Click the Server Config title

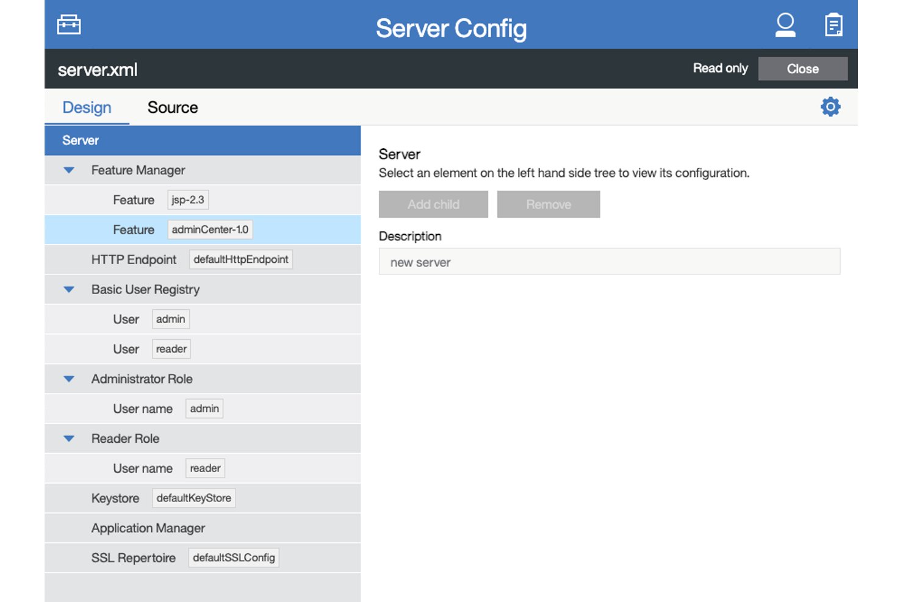coord(452,29)
